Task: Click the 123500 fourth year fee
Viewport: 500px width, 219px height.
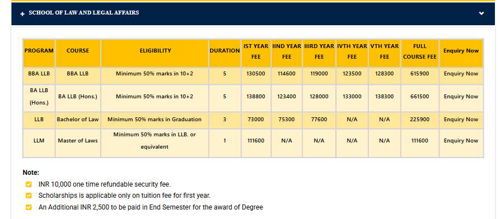Action: [x=352, y=74]
